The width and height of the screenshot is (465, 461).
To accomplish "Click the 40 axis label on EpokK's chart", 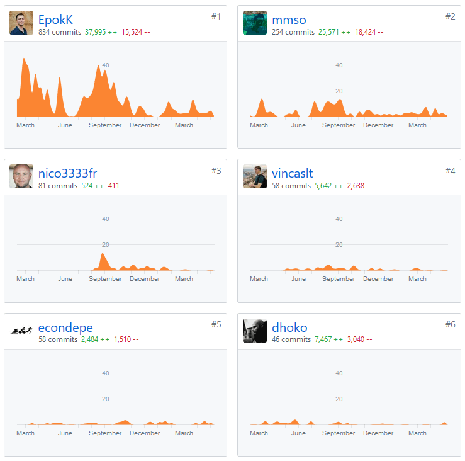I will [106, 65].
